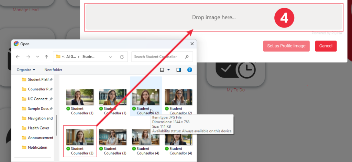352x162 pixels.
Task: Refresh the folder listing
Action: (x=121, y=57)
